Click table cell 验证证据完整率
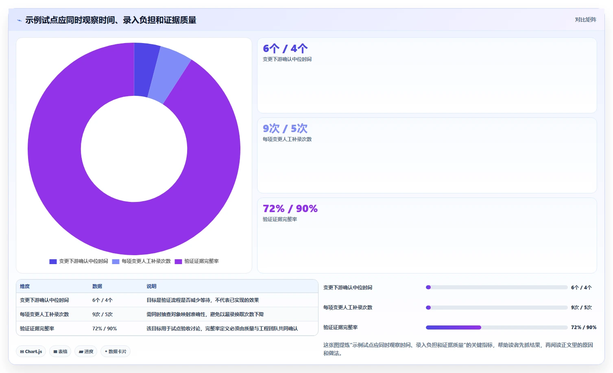The height and width of the screenshot is (373, 613). (37, 329)
